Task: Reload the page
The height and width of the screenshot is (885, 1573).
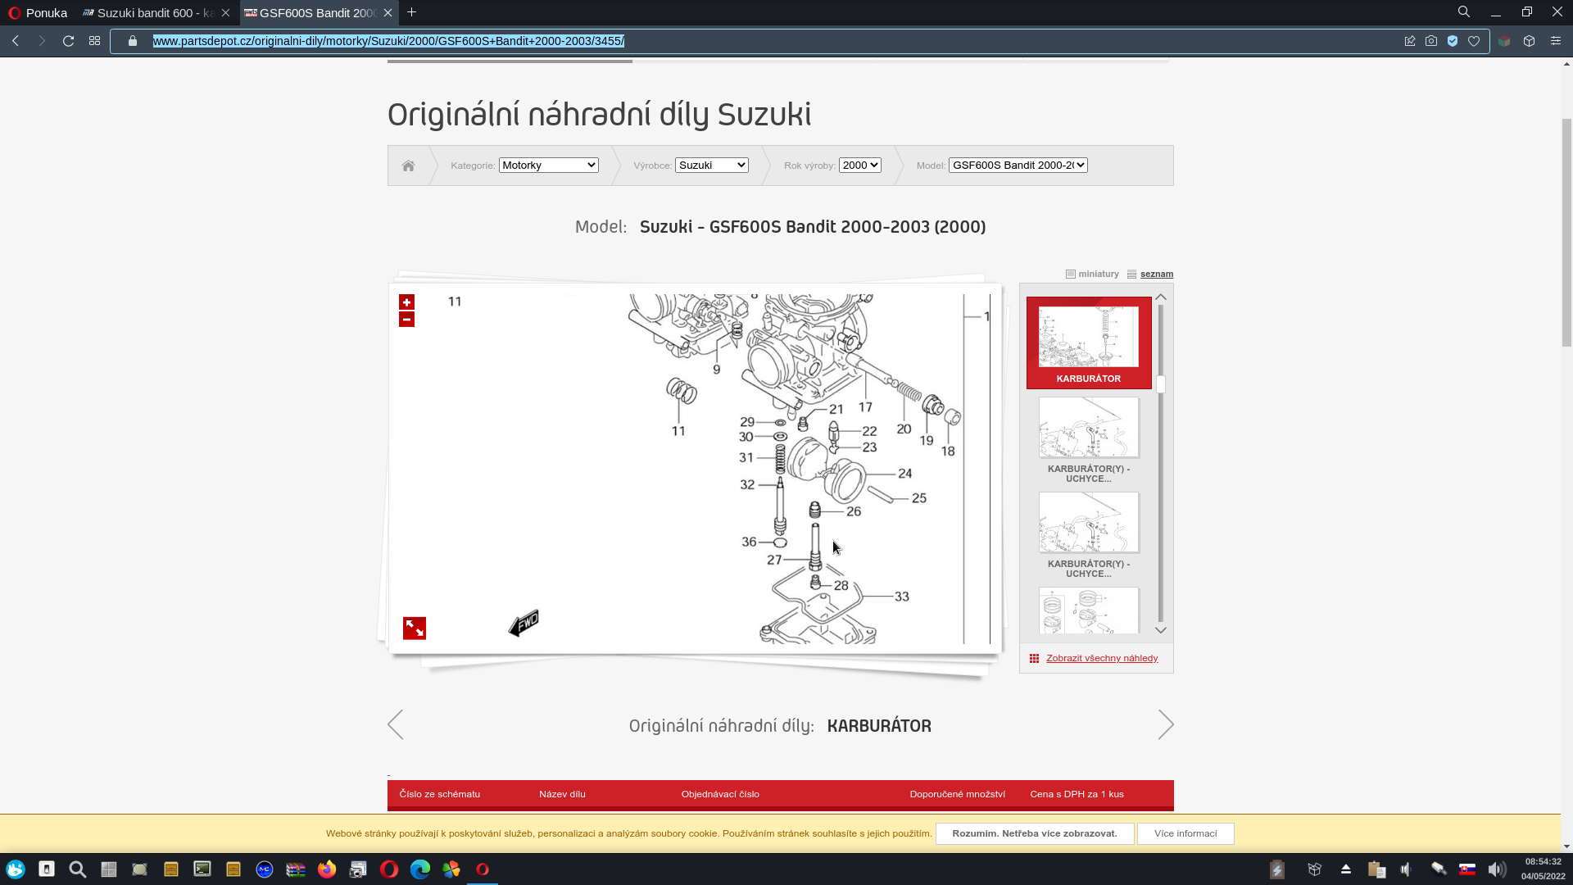Action: click(x=69, y=41)
